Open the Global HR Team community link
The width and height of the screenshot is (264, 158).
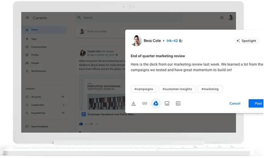click(x=106, y=55)
